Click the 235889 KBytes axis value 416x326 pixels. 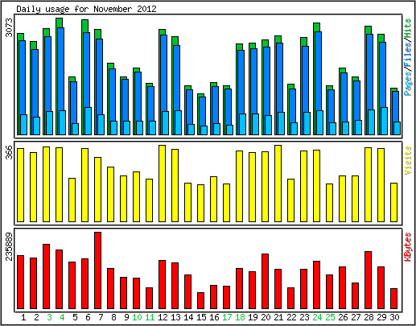click(10, 246)
